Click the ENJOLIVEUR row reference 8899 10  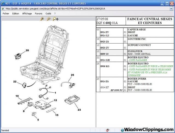104,54
